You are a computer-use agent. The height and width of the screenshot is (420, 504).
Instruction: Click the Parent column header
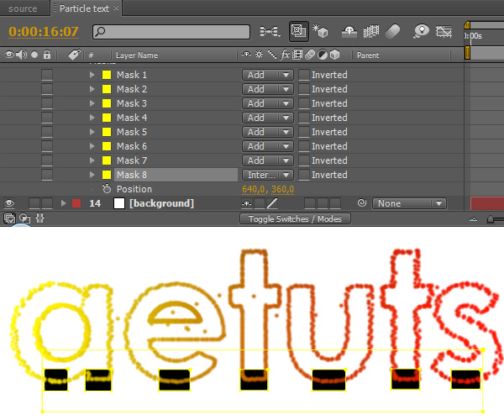click(368, 55)
